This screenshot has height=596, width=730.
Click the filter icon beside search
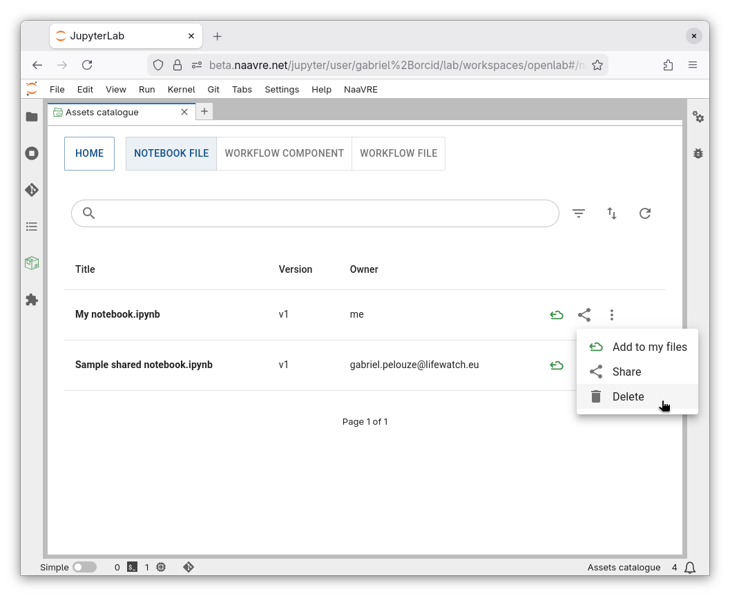tap(579, 213)
